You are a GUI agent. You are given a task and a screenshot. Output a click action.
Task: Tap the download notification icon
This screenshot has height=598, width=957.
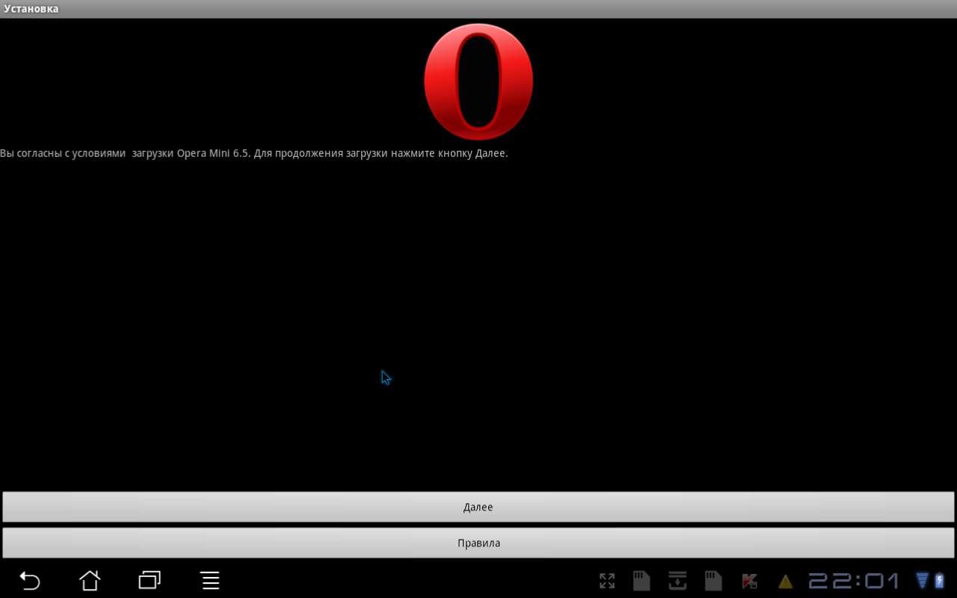coord(677,581)
